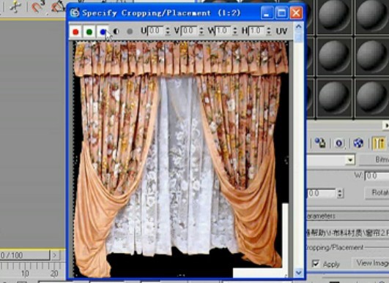The height and width of the screenshot is (283, 389).
Task: Click the UV mode toggle label
Action: 281,31
